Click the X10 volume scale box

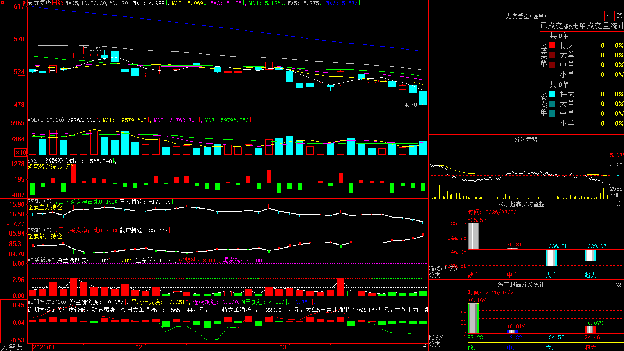tap(21, 152)
